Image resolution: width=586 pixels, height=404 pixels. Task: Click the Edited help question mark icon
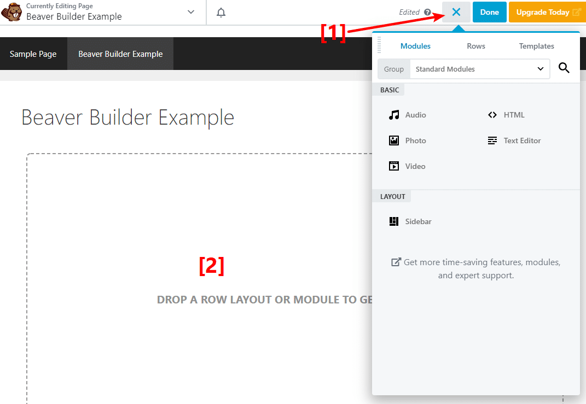tap(427, 13)
